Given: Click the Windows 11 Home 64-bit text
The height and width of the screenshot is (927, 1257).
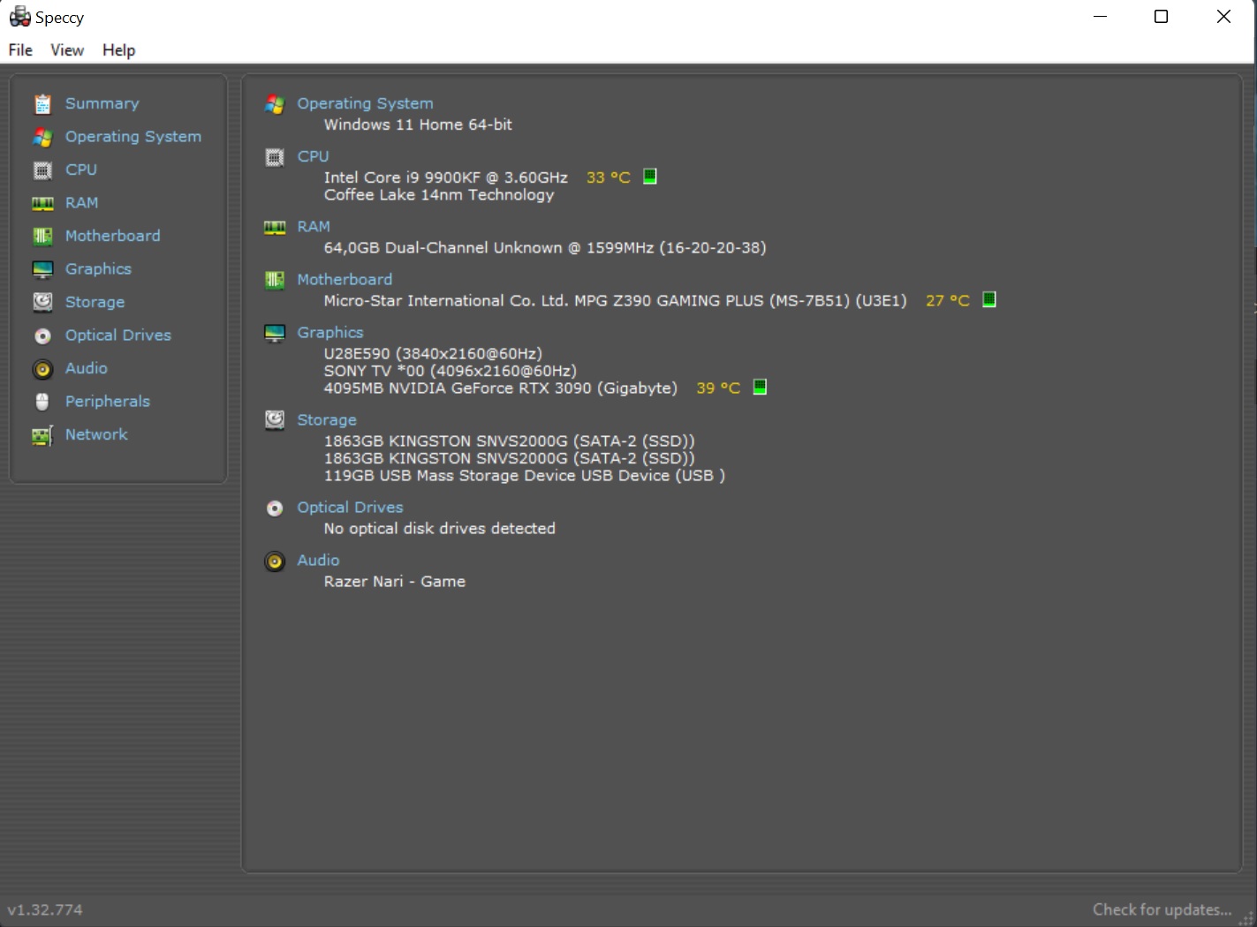Looking at the screenshot, I should coord(418,124).
